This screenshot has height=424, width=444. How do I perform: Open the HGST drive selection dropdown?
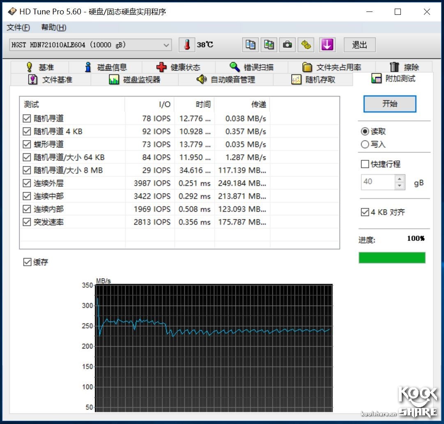pos(166,45)
